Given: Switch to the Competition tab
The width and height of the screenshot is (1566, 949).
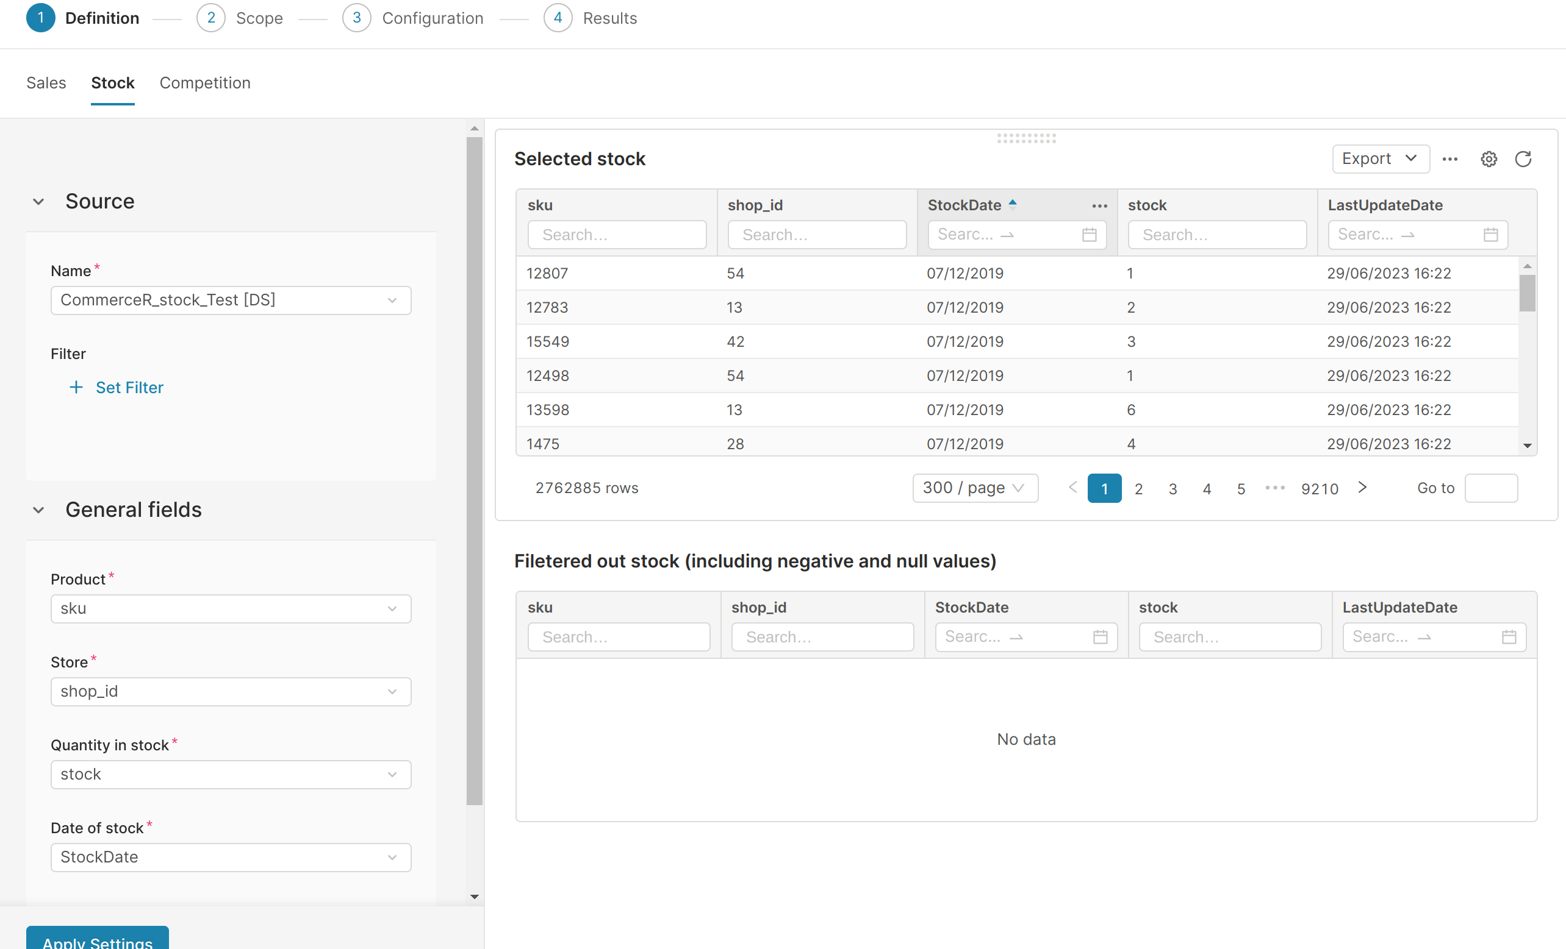Looking at the screenshot, I should click(x=204, y=82).
